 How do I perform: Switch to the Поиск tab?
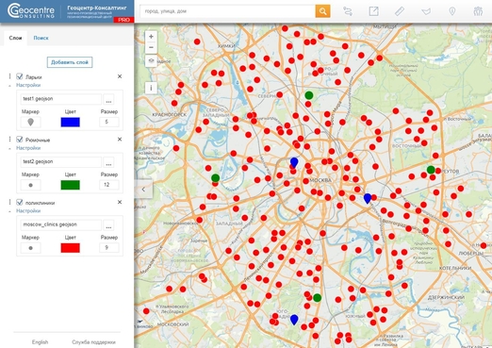point(41,38)
